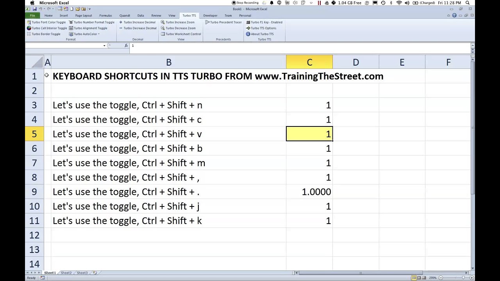Click Turbo Number Format Toggle

pyautogui.click(x=92, y=22)
